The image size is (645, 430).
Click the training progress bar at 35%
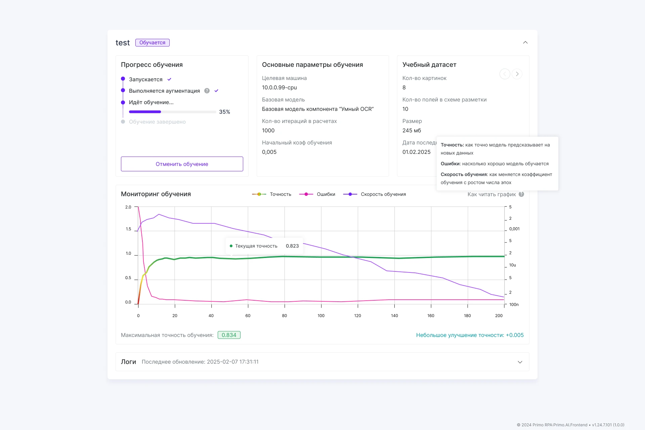[x=172, y=112]
